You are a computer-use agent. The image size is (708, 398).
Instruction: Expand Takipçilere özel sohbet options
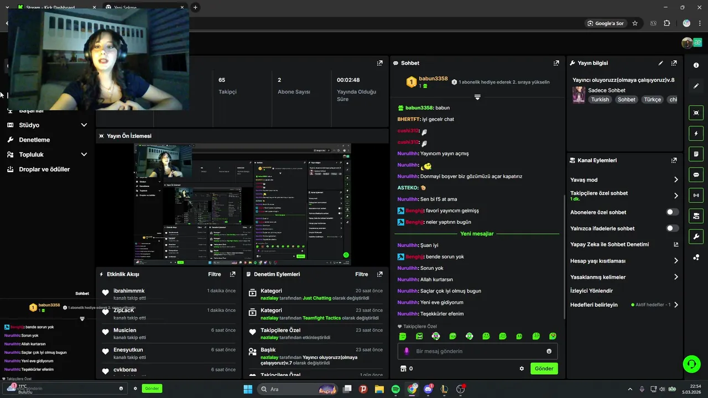pos(675,196)
